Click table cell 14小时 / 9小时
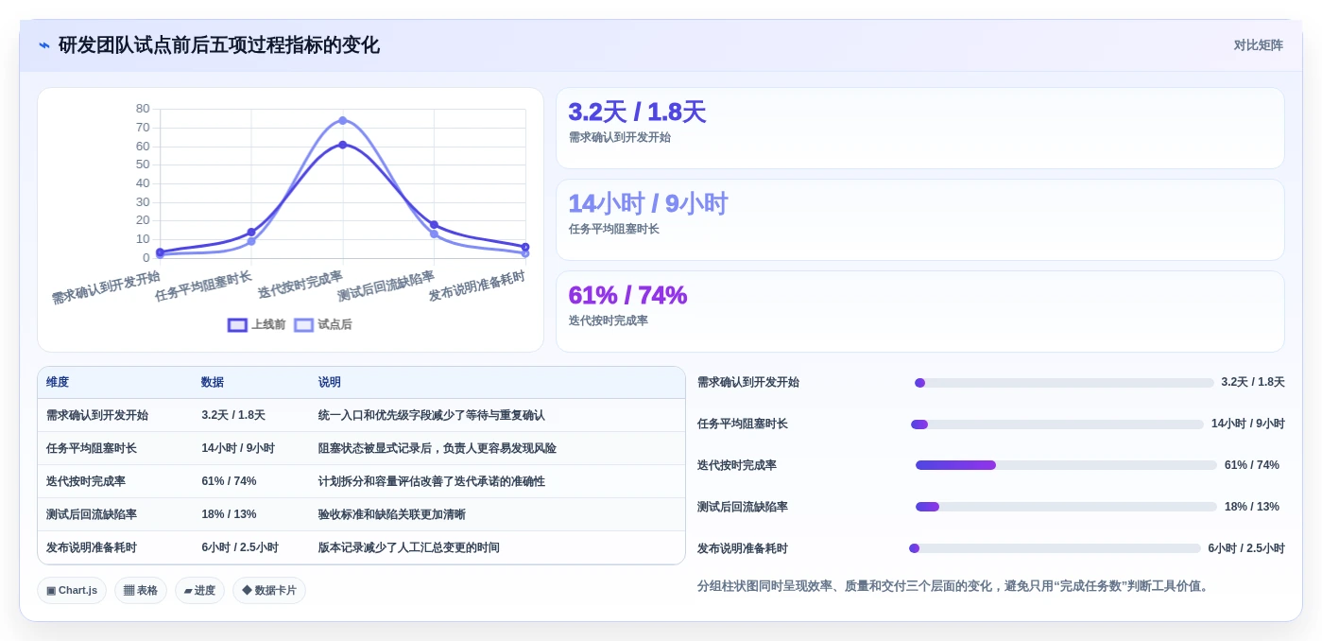The width and height of the screenshot is (1322, 641). pyautogui.click(x=238, y=448)
